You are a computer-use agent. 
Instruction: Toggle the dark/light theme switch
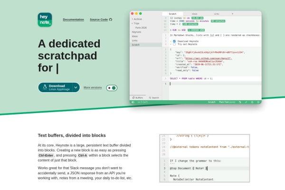click(112, 88)
